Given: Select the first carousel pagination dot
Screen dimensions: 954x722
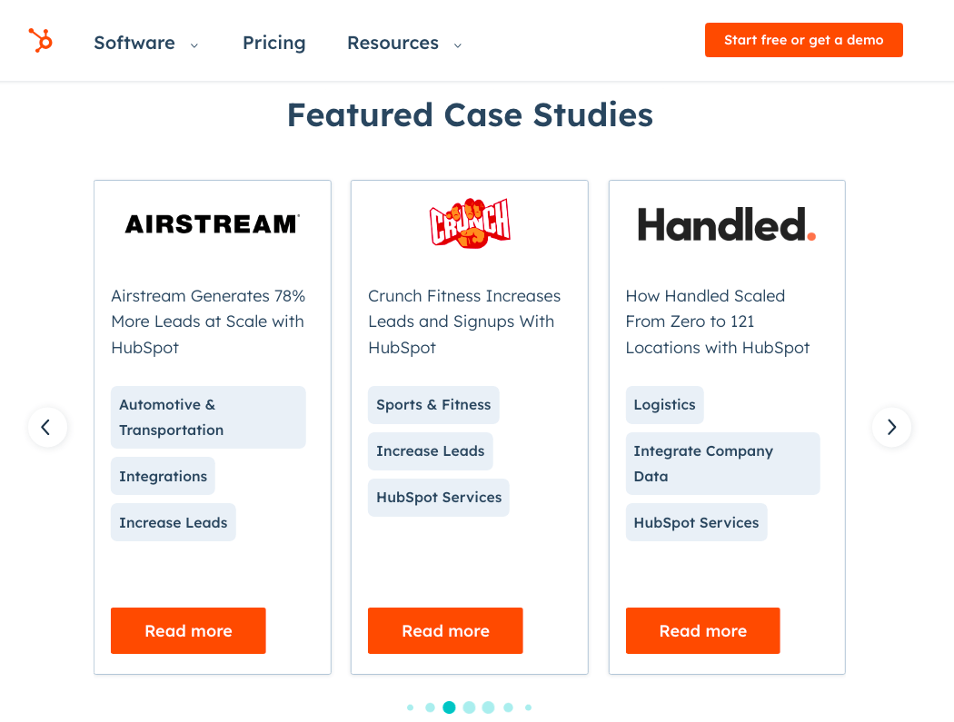Looking at the screenshot, I should click(410, 707).
